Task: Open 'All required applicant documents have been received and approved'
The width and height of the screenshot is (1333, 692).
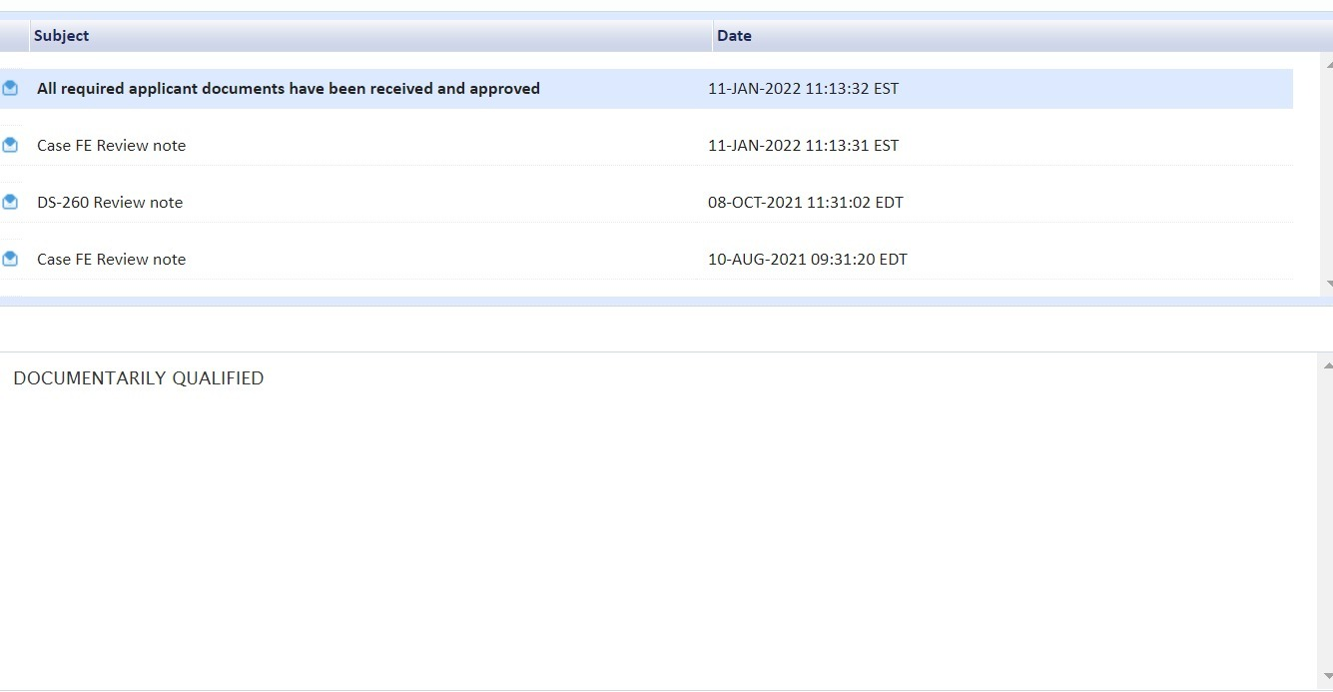Action: (289, 89)
